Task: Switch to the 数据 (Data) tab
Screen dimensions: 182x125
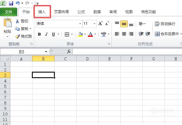Action: (x=97, y=12)
